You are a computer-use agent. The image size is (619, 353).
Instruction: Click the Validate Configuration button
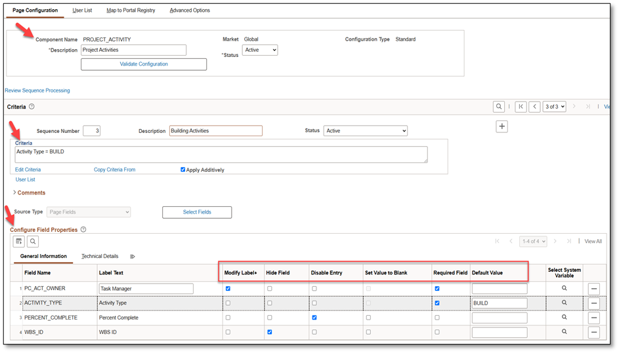[x=144, y=64]
